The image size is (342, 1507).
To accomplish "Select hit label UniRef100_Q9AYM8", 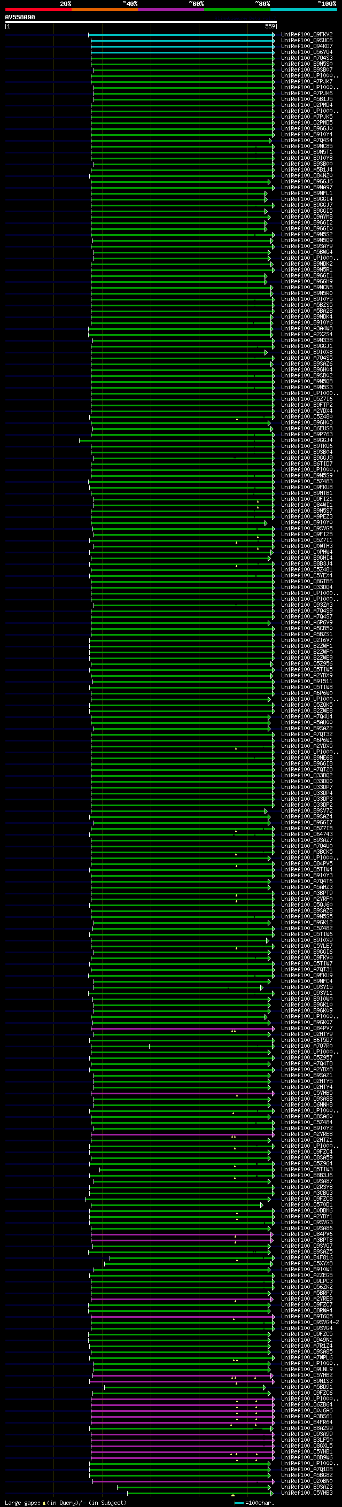I will tap(307, 217).
